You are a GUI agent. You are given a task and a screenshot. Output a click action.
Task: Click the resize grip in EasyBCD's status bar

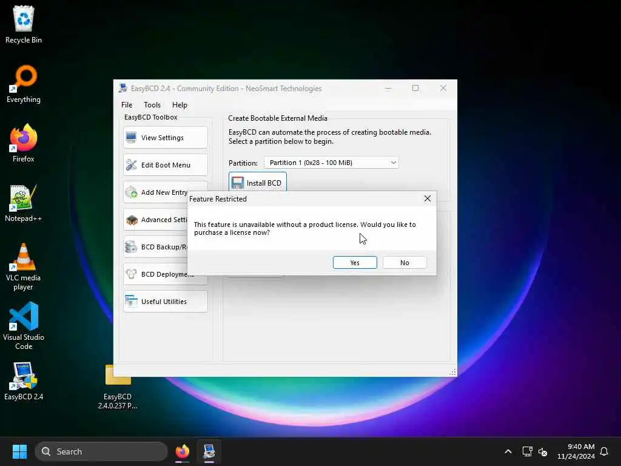(452, 372)
